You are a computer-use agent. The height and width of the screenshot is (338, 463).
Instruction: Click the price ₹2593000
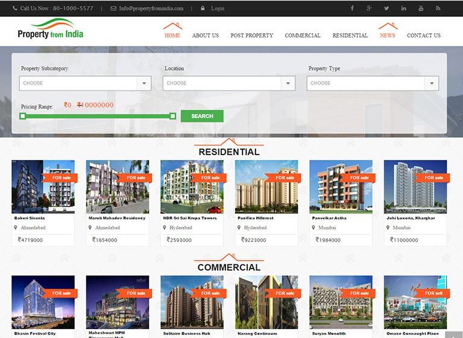pyautogui.click(x=179, y=240)
